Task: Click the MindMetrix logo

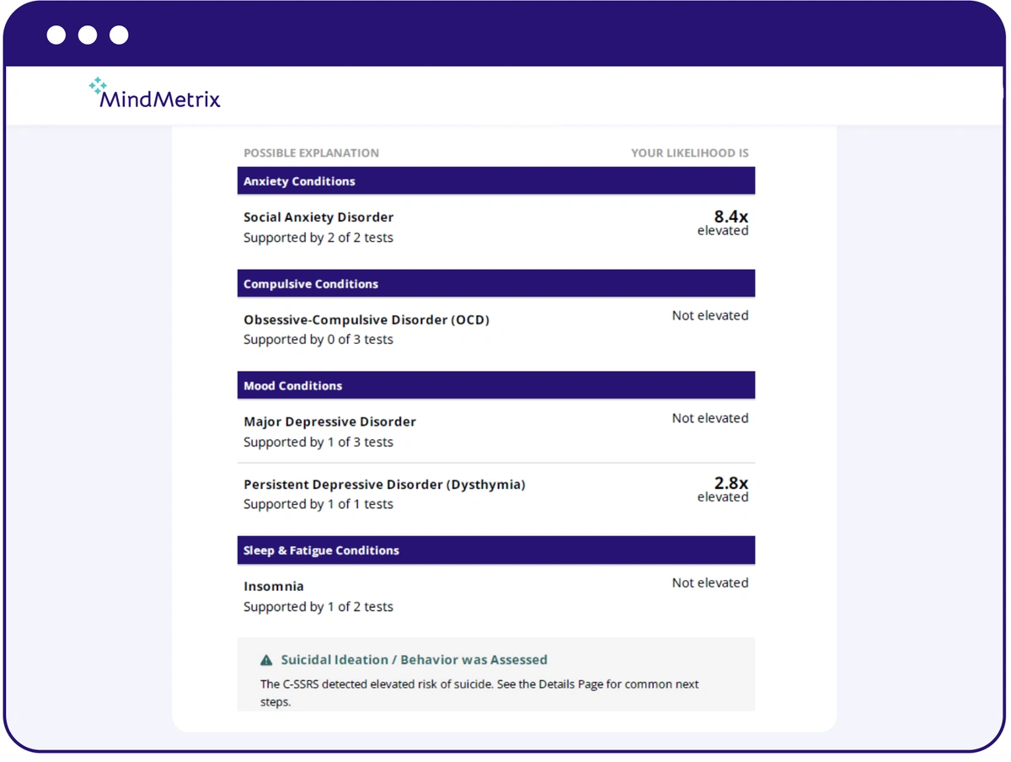Action: pyautogui.click(x=154, y=94)
